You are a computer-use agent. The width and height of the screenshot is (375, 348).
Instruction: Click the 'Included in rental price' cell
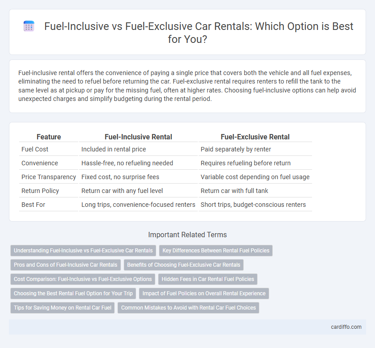click(x=138, y=149)
